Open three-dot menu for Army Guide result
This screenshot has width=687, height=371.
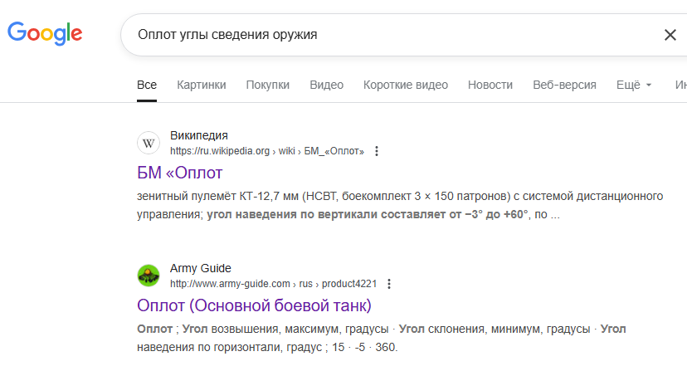(388, 283)
